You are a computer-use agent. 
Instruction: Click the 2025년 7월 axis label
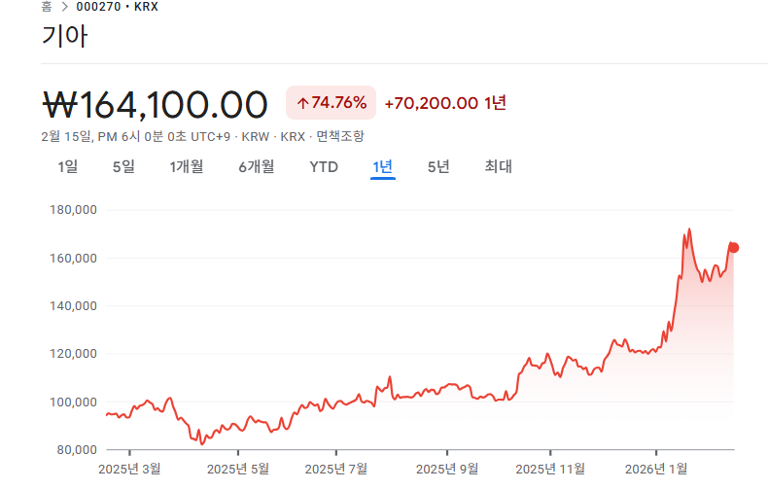[x=336, y=469]
